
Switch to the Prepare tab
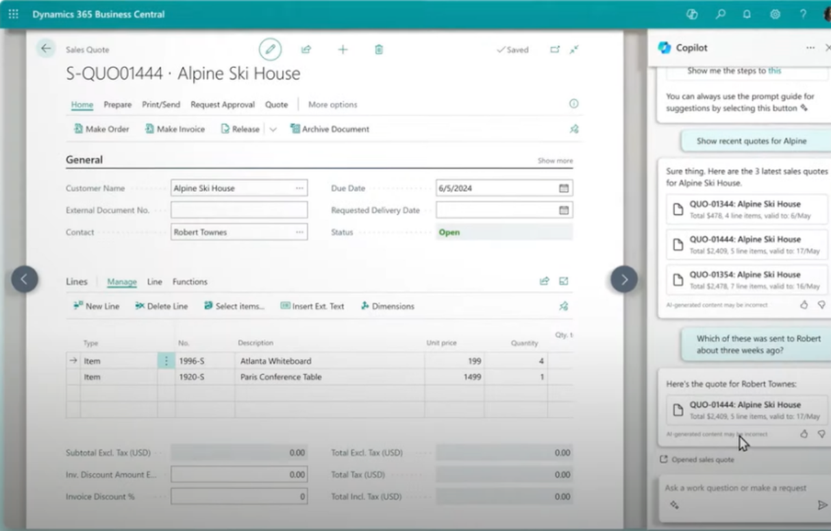[x=118, y=105]
